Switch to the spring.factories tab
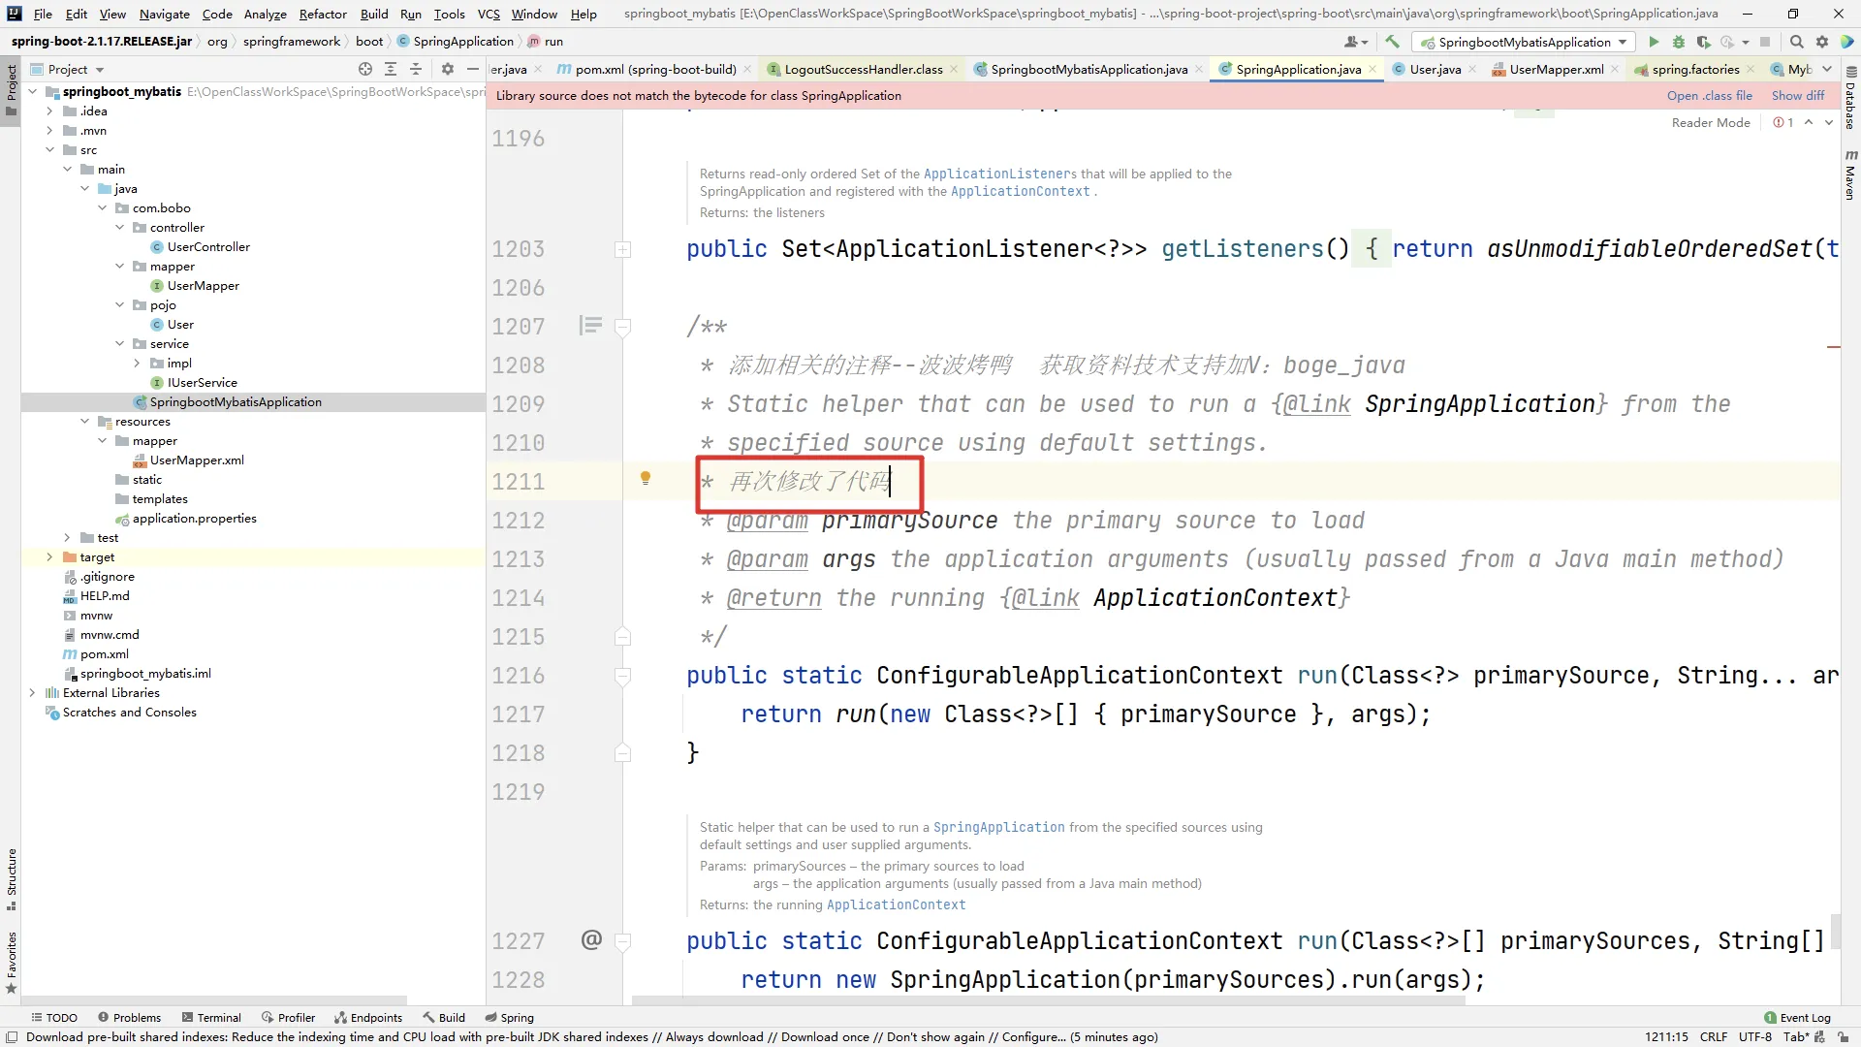Viewport: 1861px width, 1047px height. click(x=1694, y=69)
